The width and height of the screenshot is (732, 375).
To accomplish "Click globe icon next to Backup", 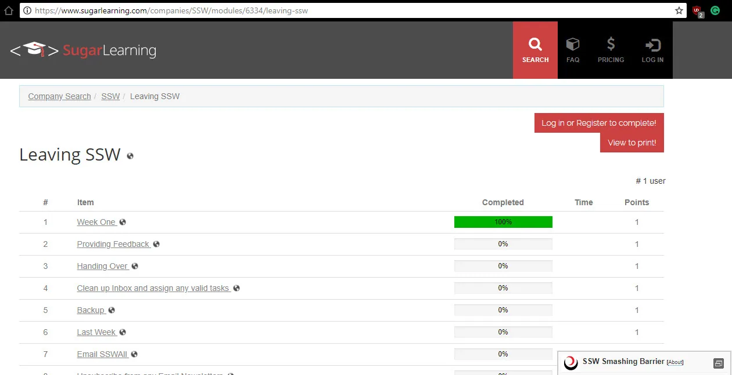I will 112,310.
